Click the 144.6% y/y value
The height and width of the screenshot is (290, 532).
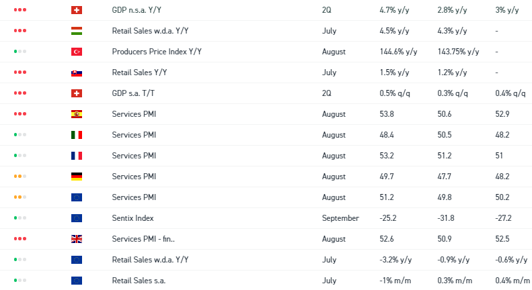tap(396, 52)
